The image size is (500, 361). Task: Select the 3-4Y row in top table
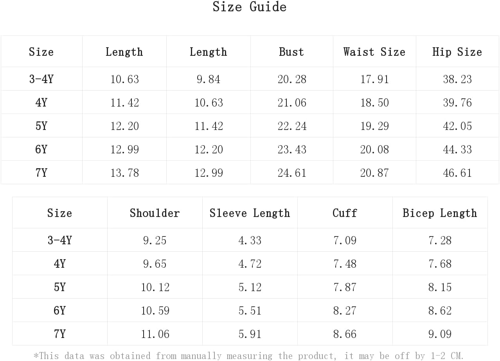click(250, 79)
